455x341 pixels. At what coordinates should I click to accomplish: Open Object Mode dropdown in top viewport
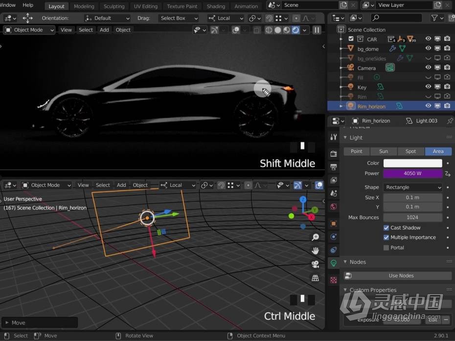point(29,30)
